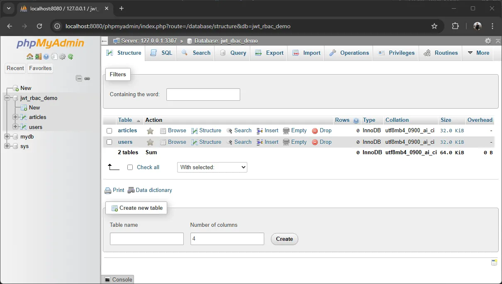
Task: Click the Create button
Action: tap(284, 239)
